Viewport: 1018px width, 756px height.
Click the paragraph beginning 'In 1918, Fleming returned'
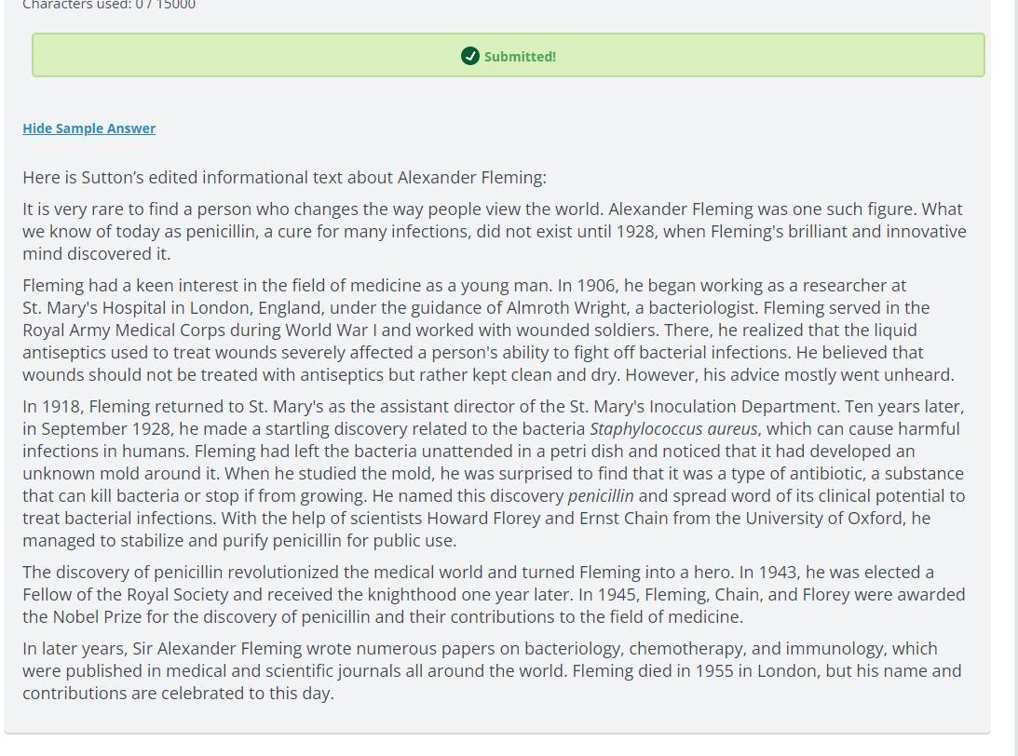494,474
